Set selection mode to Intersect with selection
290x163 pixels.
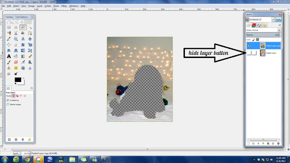pos(24,96)
